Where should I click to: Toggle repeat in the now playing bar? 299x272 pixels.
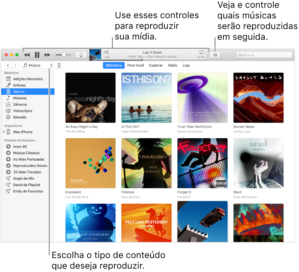[x=201, y=52]
